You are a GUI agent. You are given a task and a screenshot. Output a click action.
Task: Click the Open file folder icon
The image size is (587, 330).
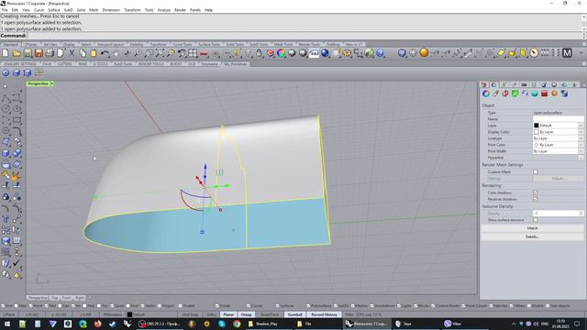pos(17,53)
